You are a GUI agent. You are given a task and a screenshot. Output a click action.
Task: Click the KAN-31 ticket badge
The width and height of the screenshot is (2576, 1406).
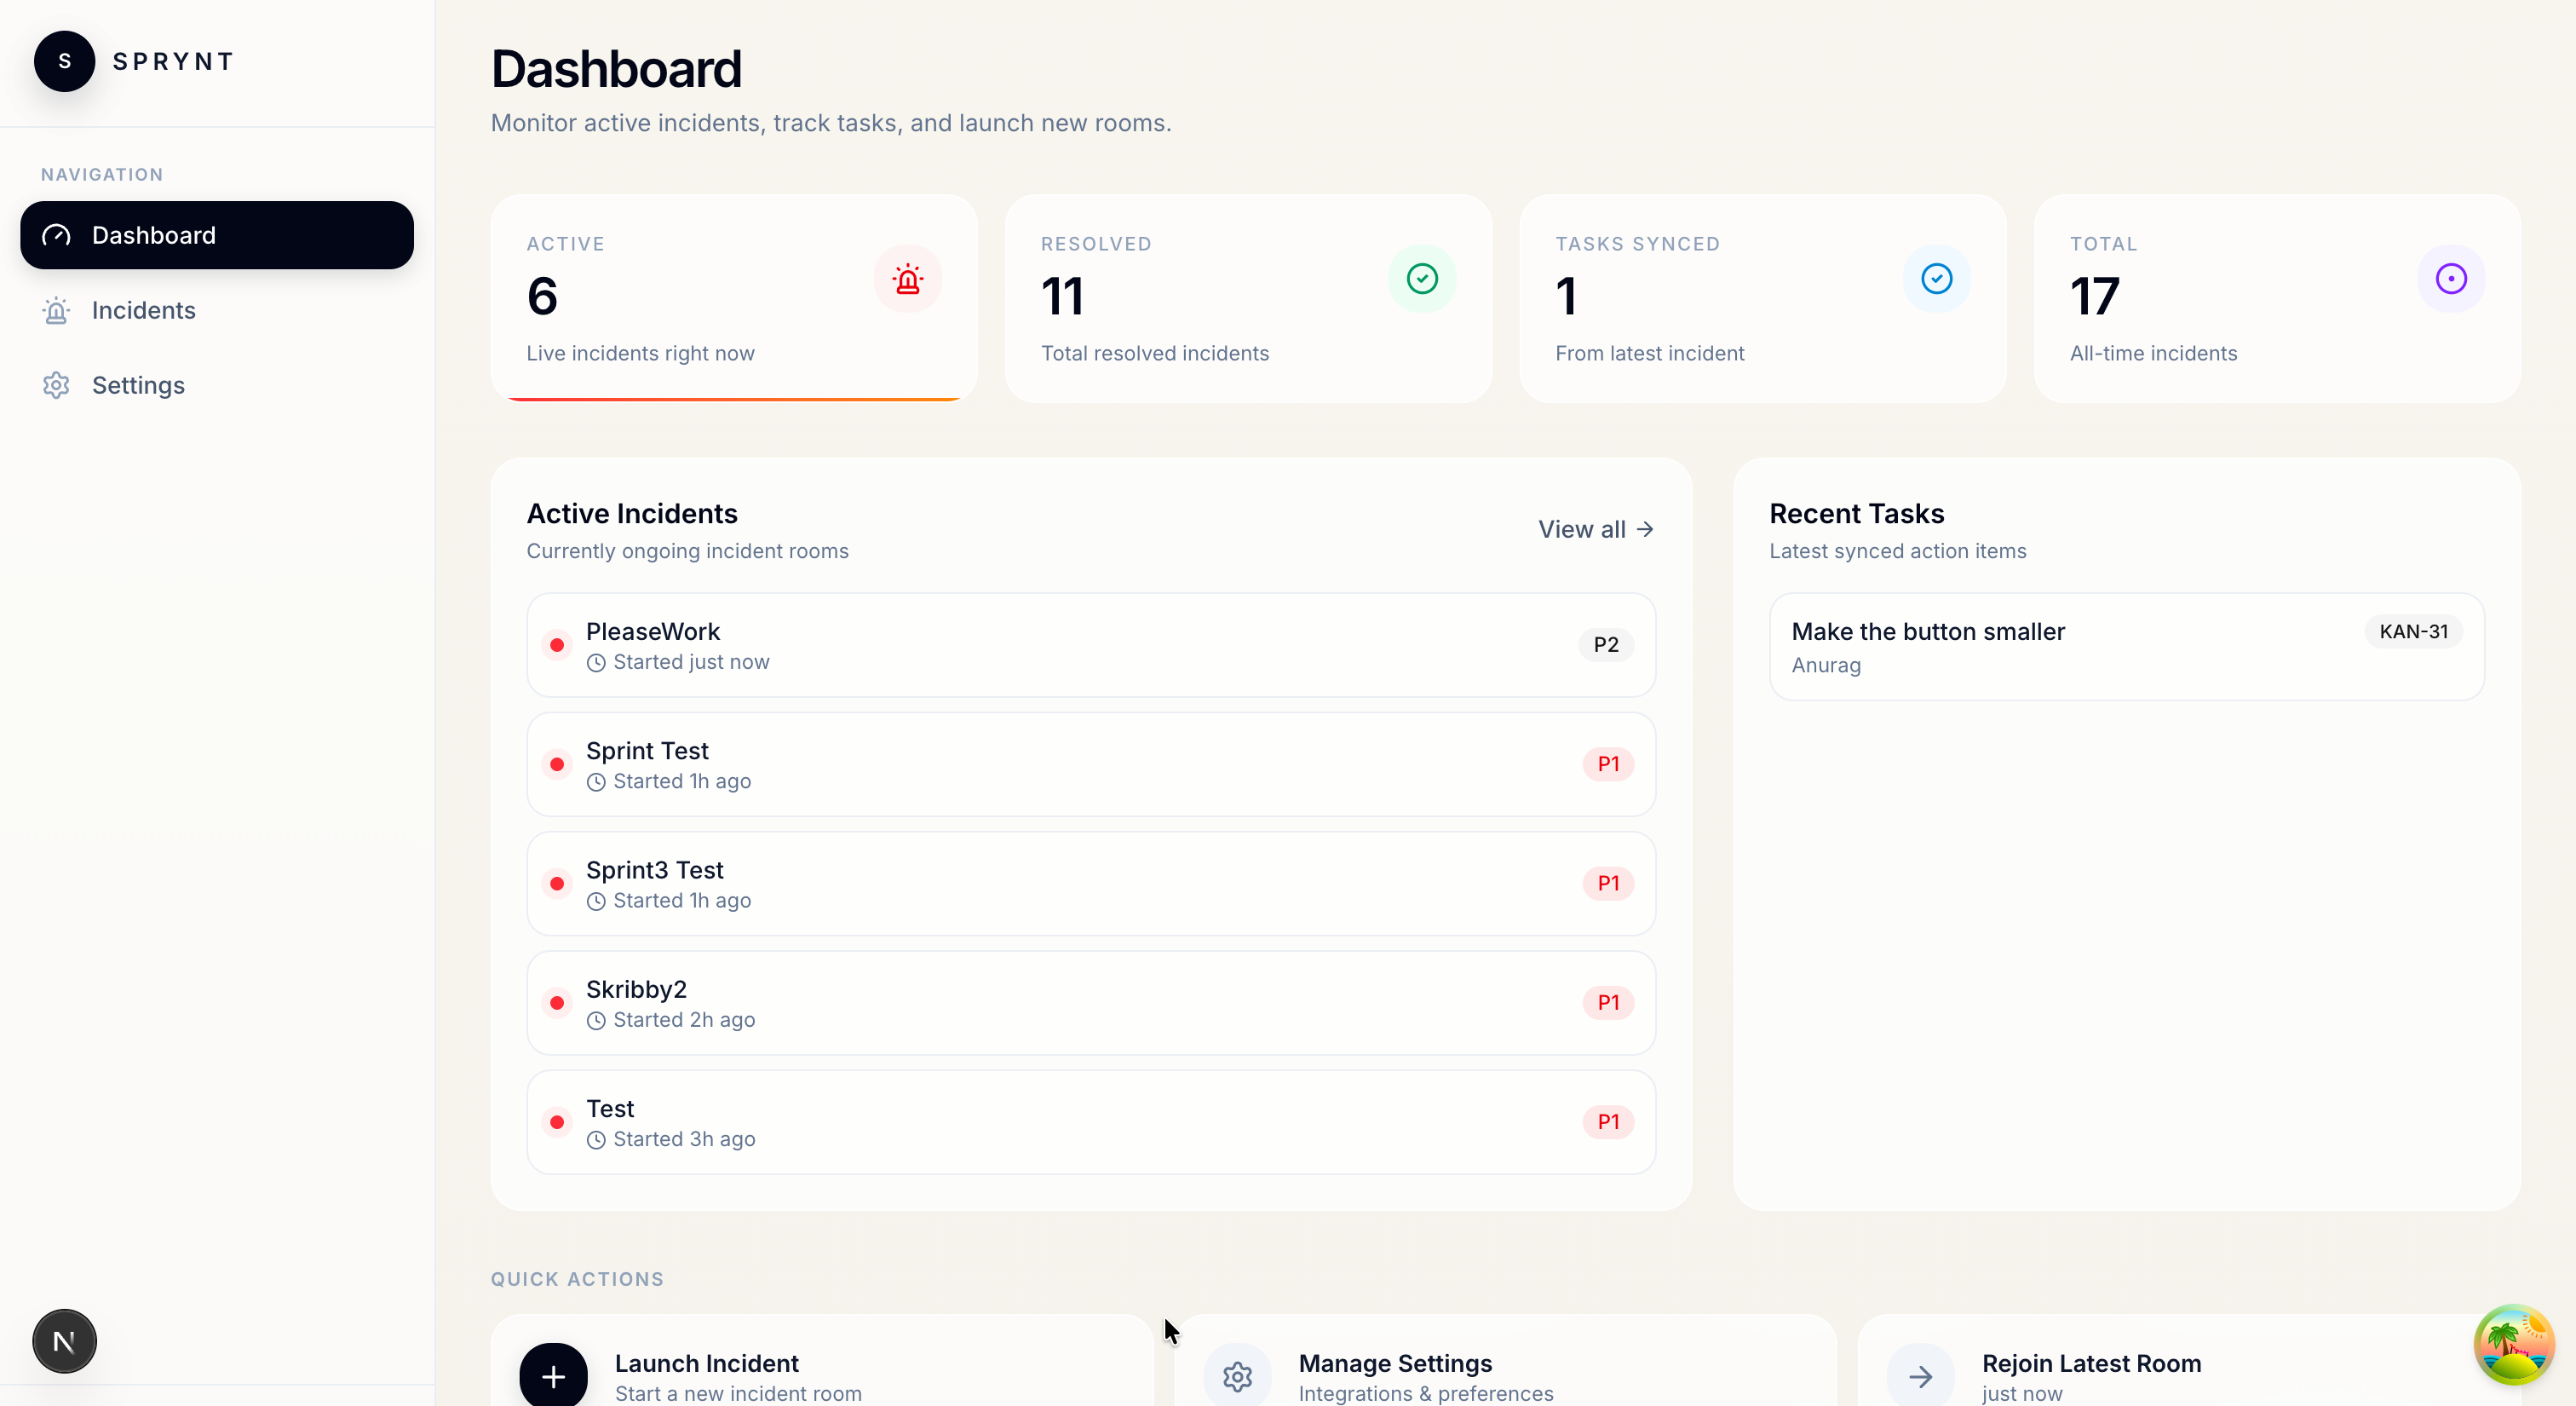(x=2413, y=632)
